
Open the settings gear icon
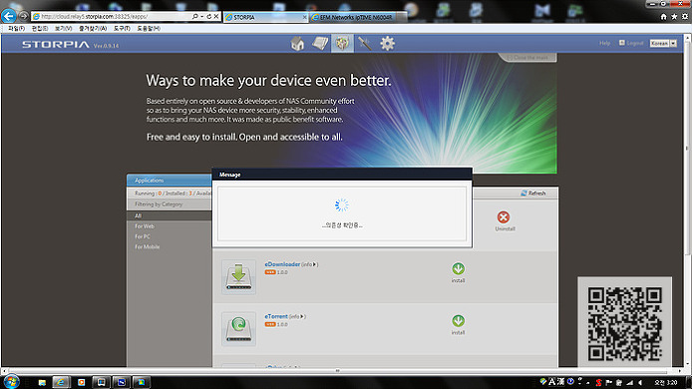[388, 43]
